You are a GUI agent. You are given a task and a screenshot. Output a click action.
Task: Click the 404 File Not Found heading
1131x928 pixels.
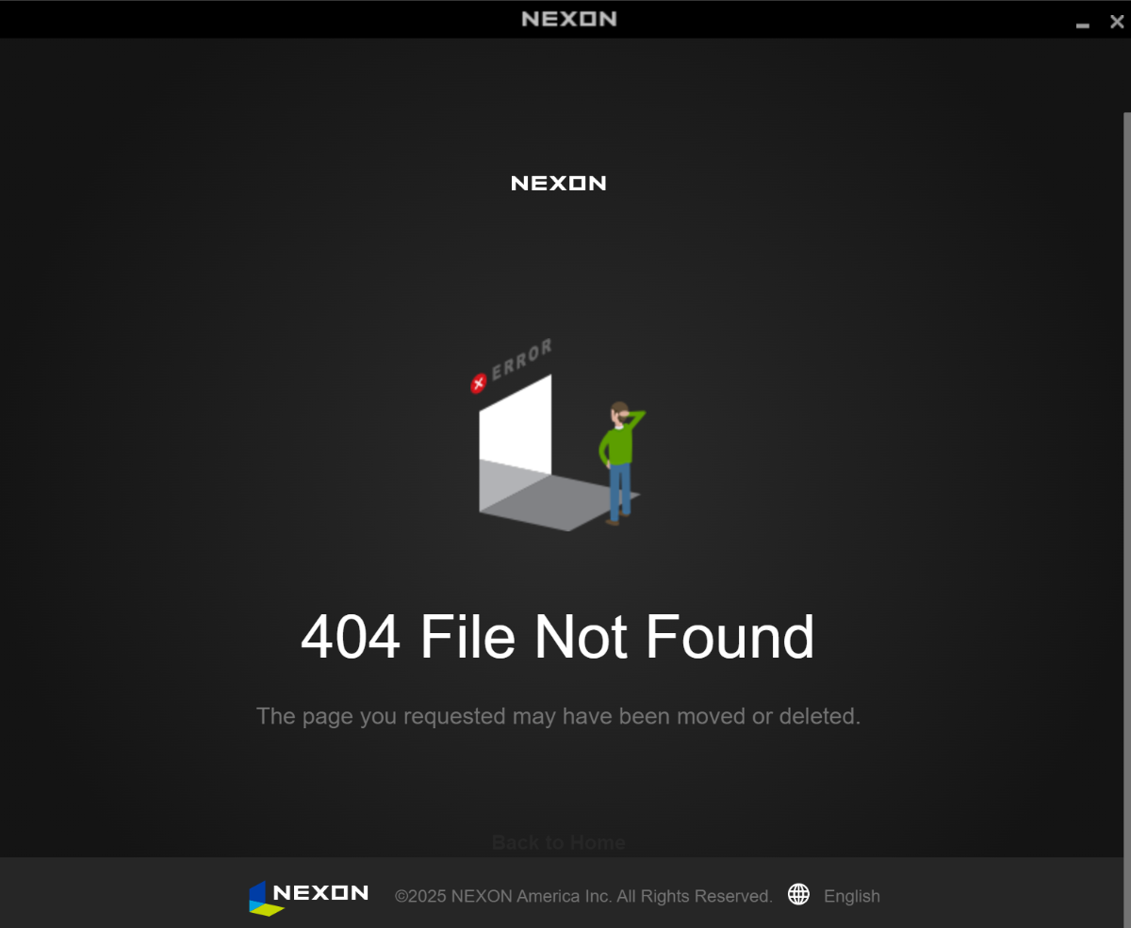point(558,636)
